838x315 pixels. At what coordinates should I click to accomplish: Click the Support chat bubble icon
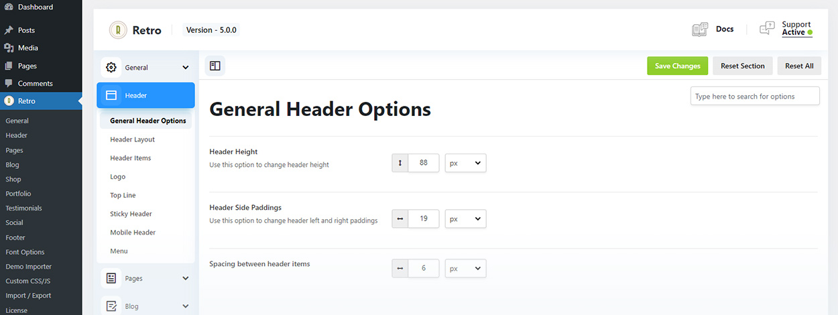coord(767,29)
